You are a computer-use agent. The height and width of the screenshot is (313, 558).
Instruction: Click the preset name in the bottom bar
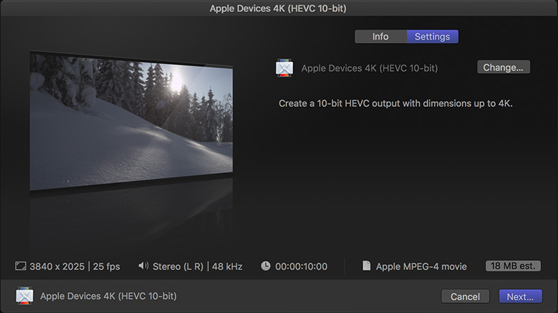[x=108, y=296]
